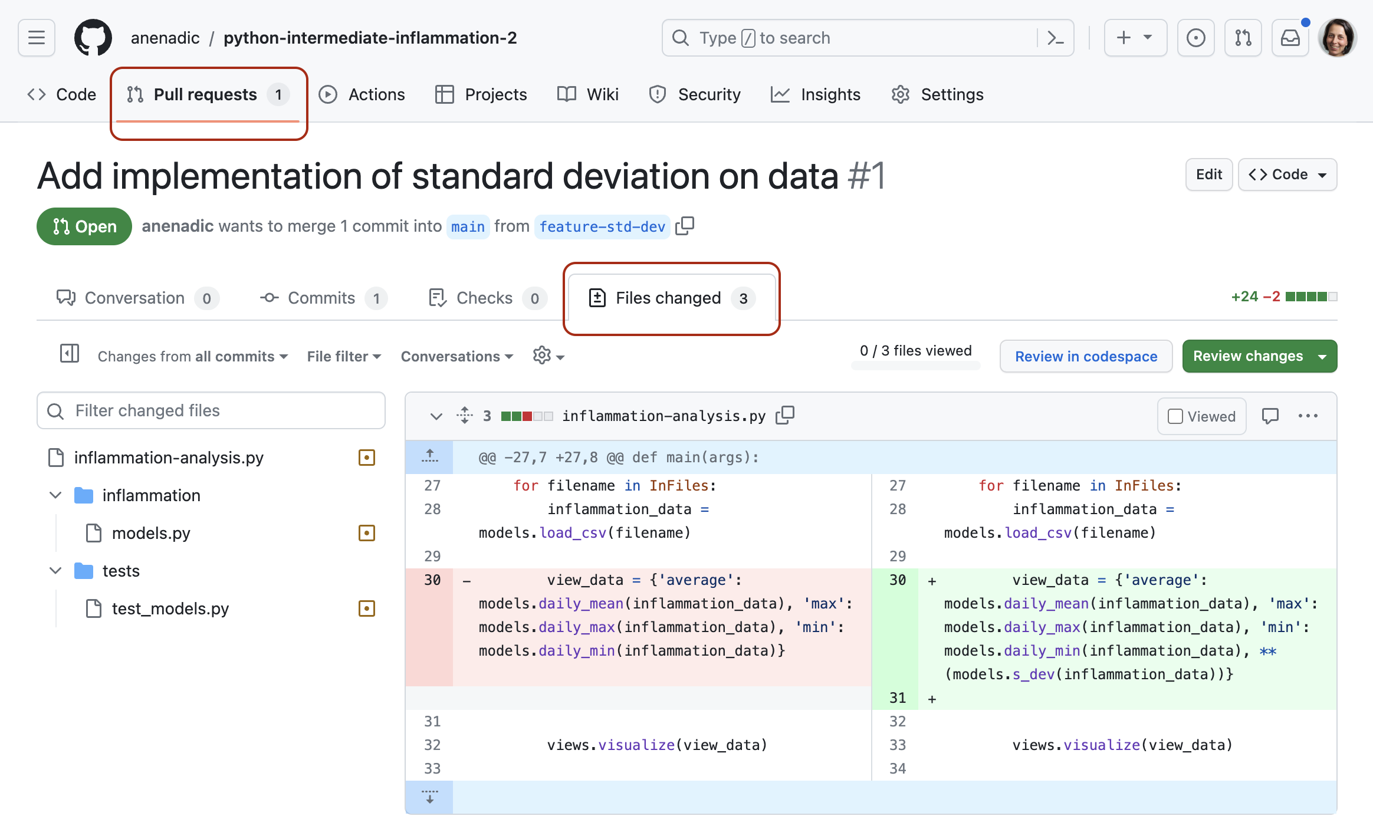This screenshot has height=829, width=1373.
Task: Mark inflammation-analysis.py as Viewed
Action: coord(1201,416)
